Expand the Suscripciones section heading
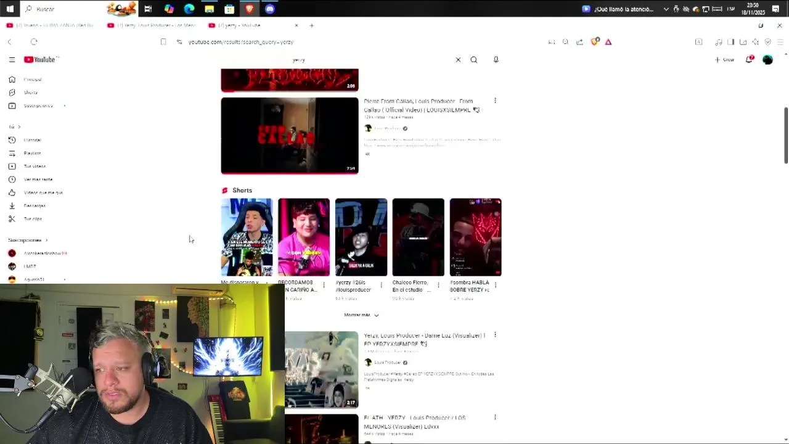This screenshot has width=789, height=444. [28, 240]
